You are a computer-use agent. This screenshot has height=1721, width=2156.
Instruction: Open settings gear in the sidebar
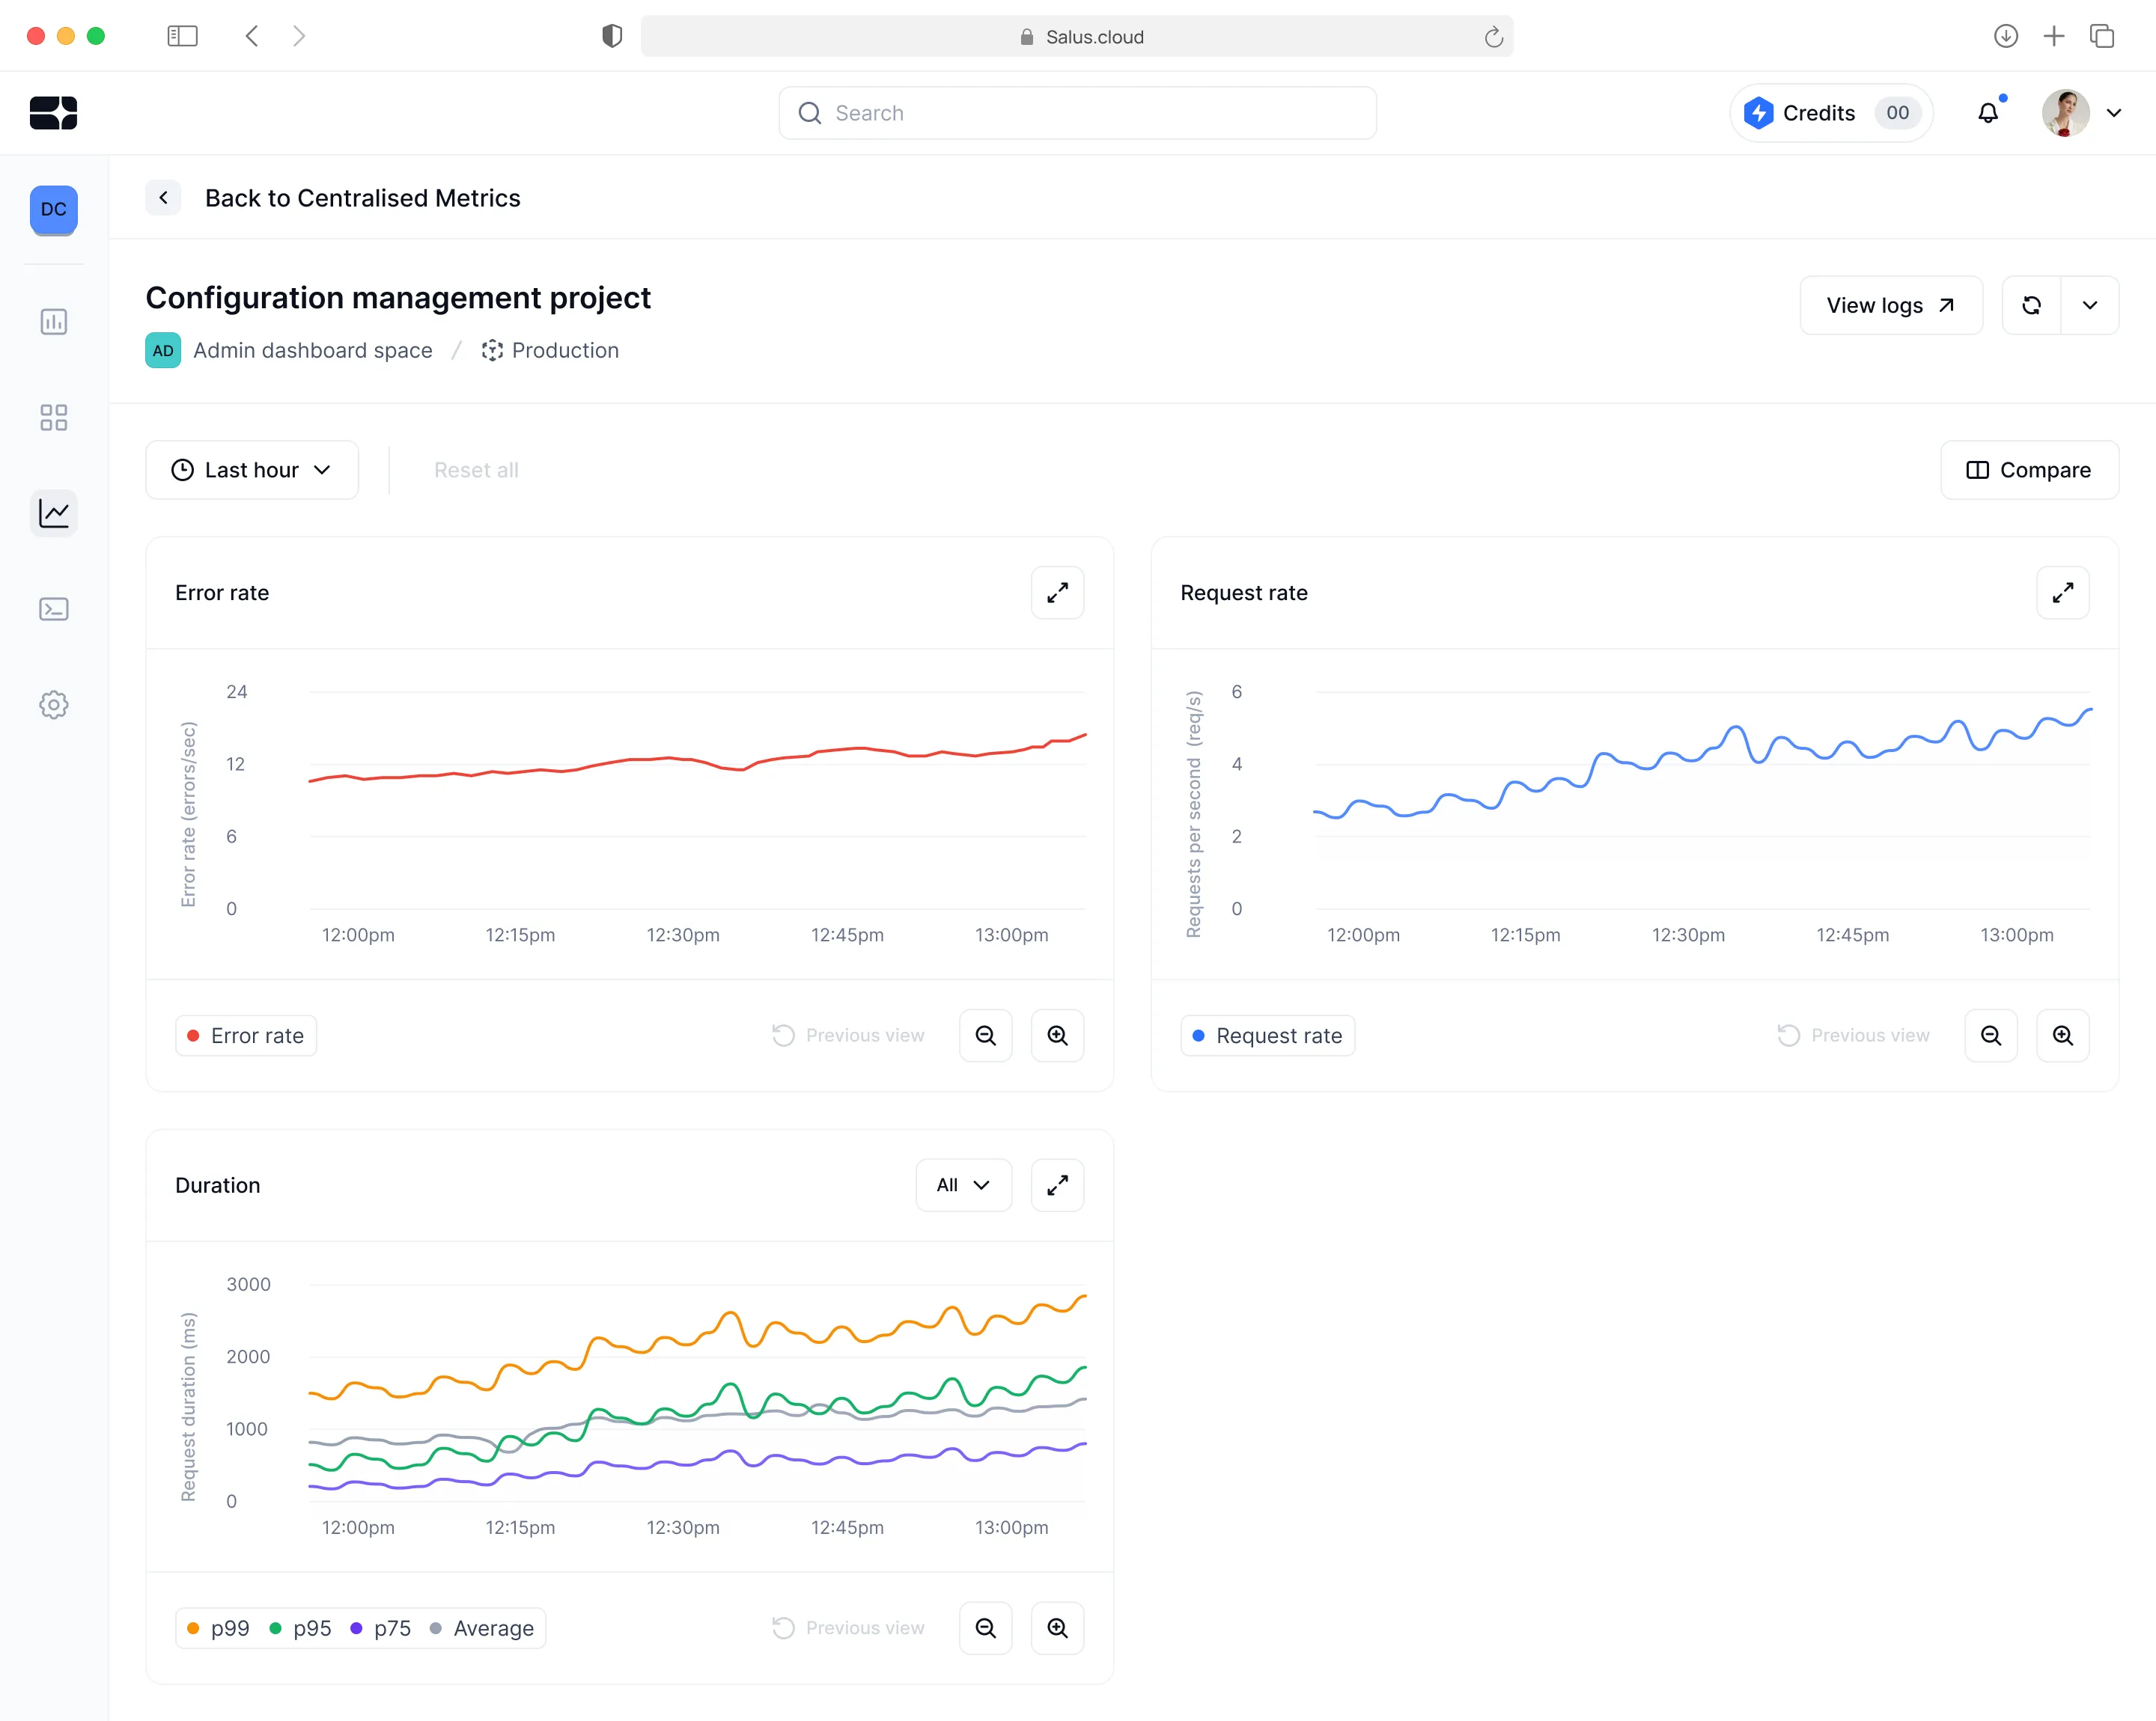(x=54, y=705)
